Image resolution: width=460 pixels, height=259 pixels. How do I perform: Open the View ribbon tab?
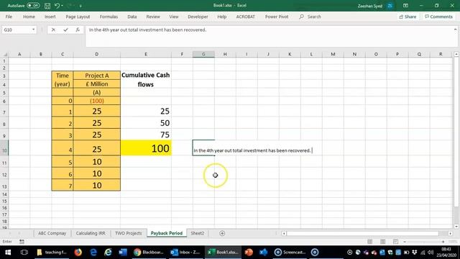point(174,17)
